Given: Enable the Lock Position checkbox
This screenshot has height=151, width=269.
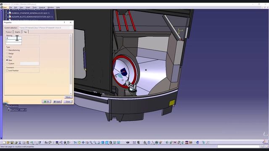Looking at the screenshot, I should click(x=7, y=70).
